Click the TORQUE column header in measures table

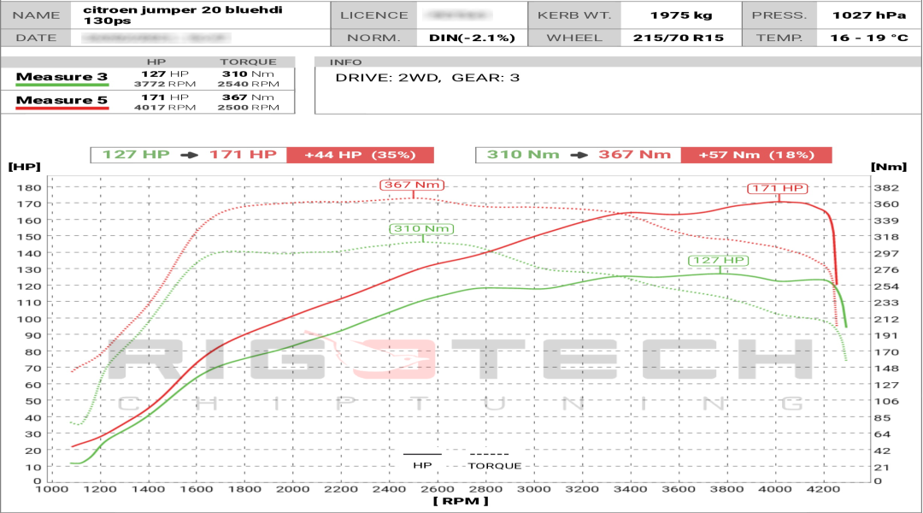pyautogui.click(x=249, y=62)
